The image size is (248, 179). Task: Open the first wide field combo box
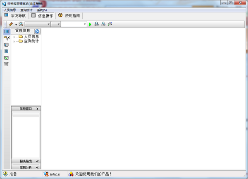coord(38,24)
